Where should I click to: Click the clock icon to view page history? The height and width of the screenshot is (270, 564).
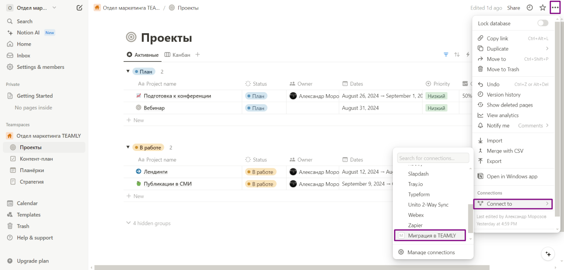530,7
